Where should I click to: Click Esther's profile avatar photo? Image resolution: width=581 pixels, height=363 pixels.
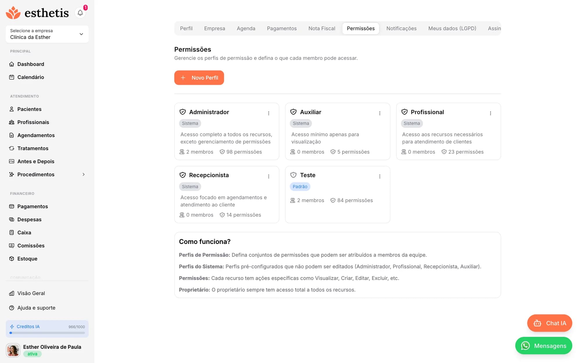coord(13,350)
